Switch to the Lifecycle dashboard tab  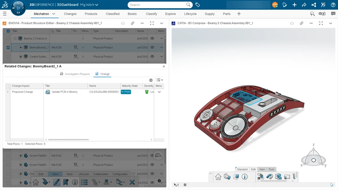190,14
